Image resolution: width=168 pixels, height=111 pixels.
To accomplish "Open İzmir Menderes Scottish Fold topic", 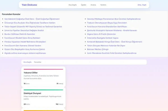I will [x=112, y=53].
